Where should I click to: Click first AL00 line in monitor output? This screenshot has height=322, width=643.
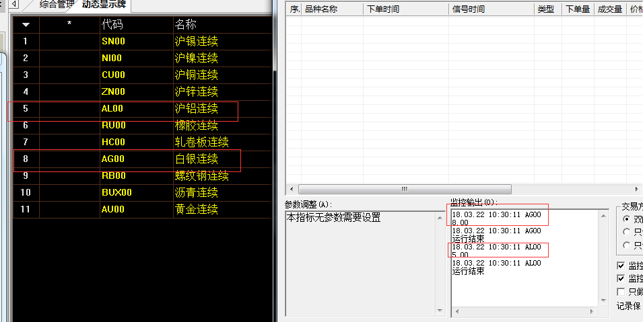[497, 247]
